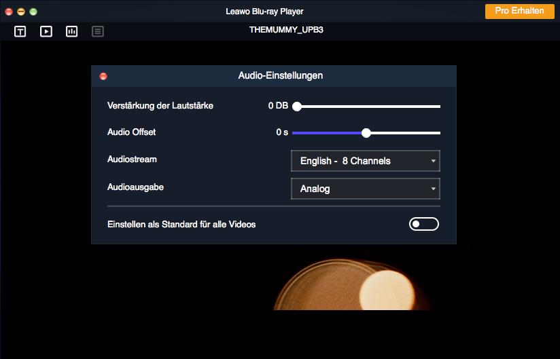Open the Audiostream dropdown
The height and width of the screenshot is (359, 560).
point(366,161)
